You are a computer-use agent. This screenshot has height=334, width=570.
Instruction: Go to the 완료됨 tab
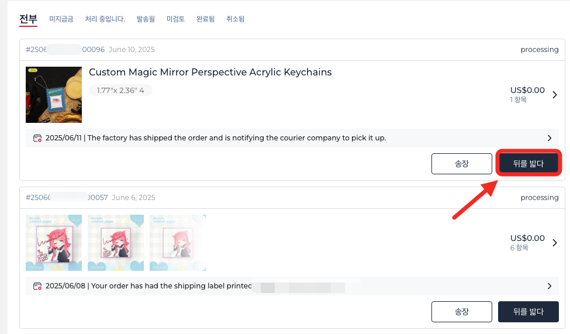205,19
